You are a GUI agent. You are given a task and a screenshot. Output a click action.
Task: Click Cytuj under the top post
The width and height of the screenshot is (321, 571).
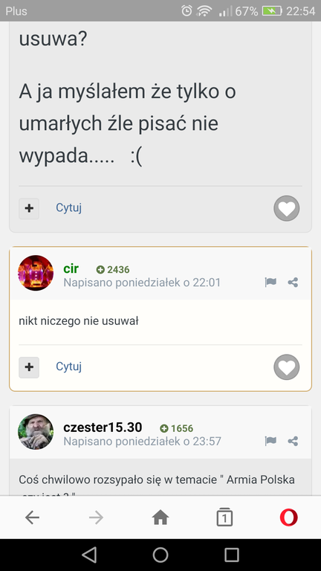pyautogui.click(x=68, y=207)
